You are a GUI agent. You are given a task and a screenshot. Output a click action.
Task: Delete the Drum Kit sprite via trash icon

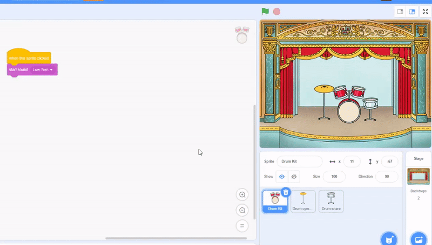pyautogui.click(x=286, y=192)
